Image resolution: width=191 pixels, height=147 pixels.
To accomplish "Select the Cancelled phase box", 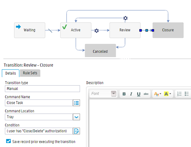I will point(100,51).
